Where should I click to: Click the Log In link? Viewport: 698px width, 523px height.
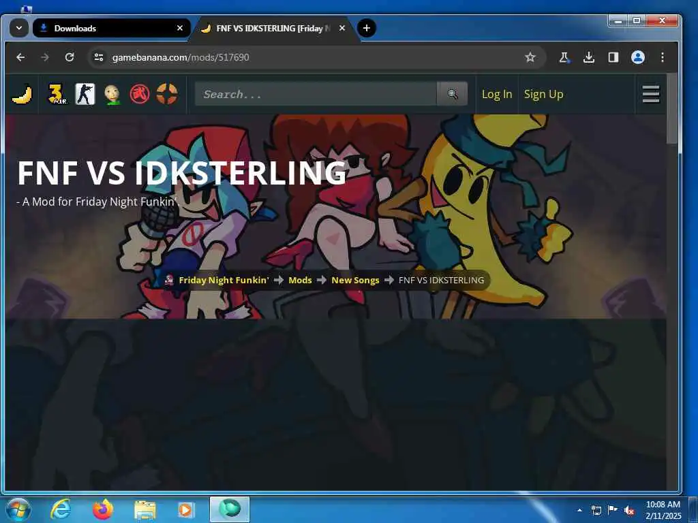497,94
